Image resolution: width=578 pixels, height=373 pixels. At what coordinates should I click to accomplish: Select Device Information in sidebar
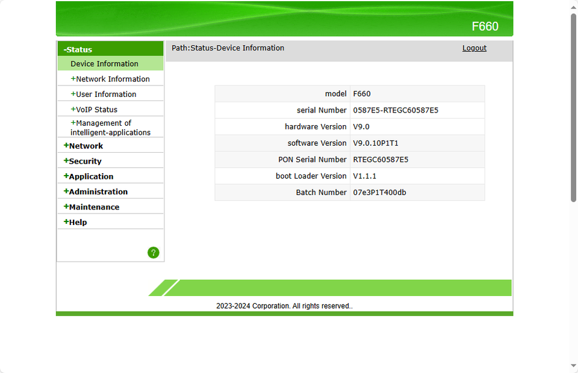104,64
